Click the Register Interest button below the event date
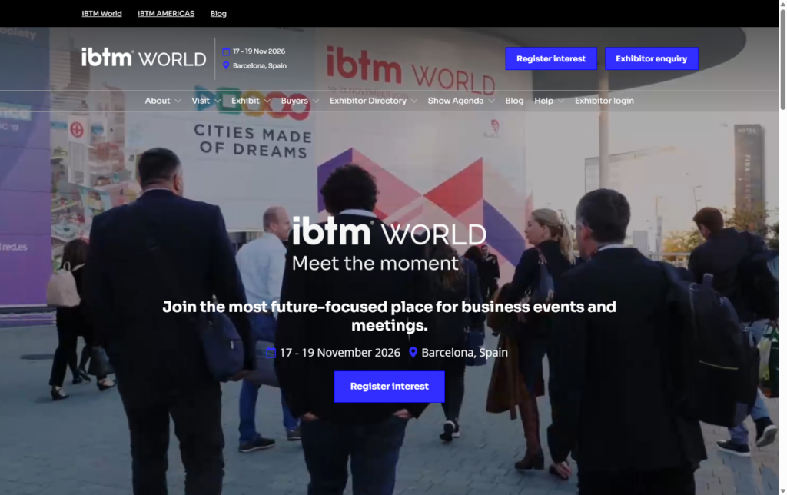The height and width of the screenshot is (495, 787). [x=389, y=387]
